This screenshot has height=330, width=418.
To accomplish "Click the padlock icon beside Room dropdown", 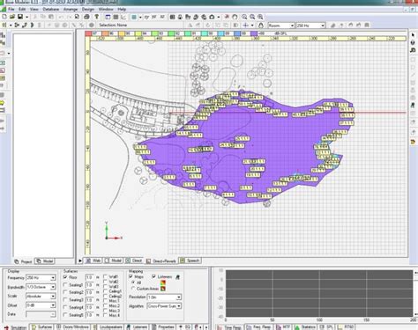I will coord(260,26).
